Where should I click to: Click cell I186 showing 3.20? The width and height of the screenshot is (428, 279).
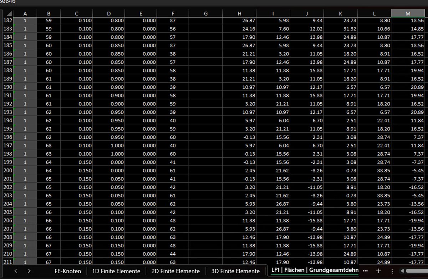273,54
